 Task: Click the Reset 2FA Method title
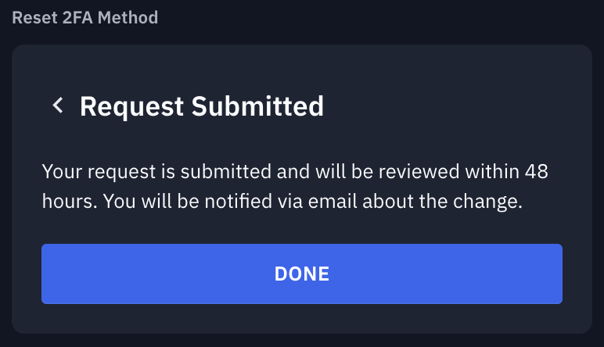(84, 17)
